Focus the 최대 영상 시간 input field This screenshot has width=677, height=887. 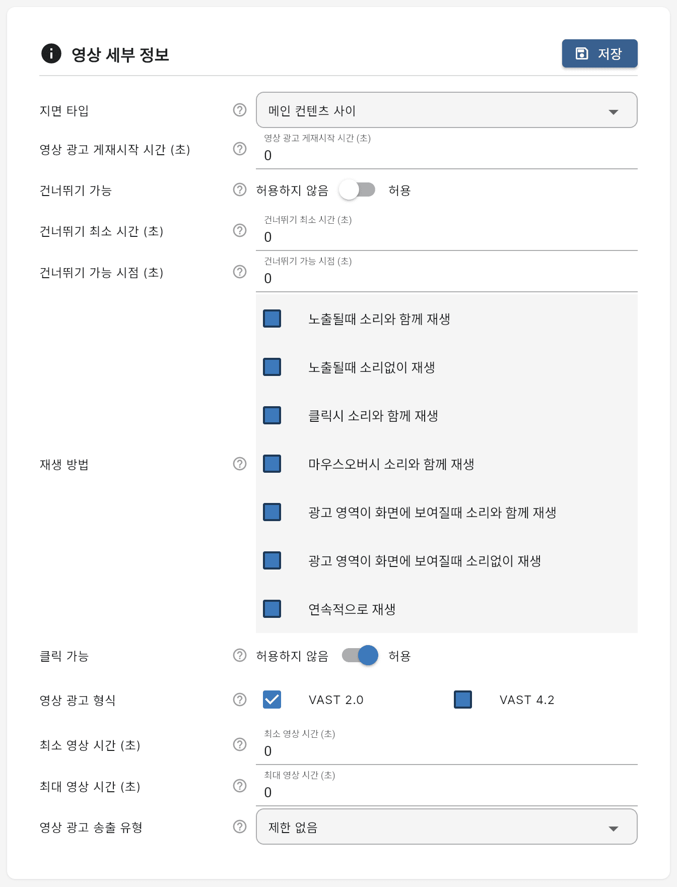(446, 792)
